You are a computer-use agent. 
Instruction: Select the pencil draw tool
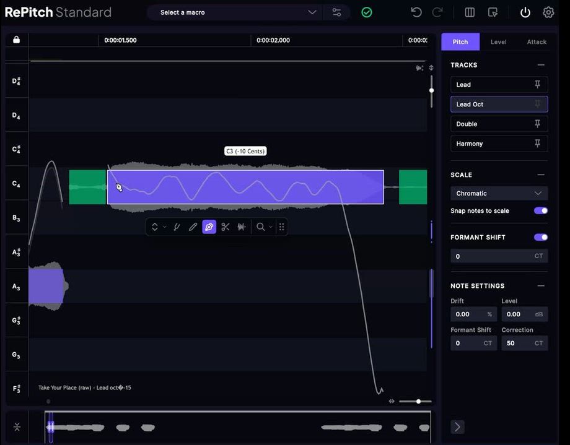[x=193, y=227]
